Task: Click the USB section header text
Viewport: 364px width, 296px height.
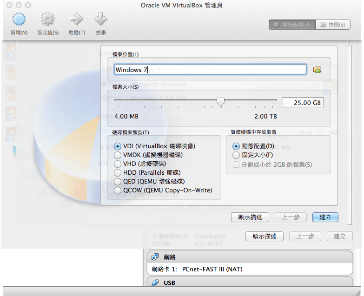Action: pyautogui.click(x=169, y=283)
